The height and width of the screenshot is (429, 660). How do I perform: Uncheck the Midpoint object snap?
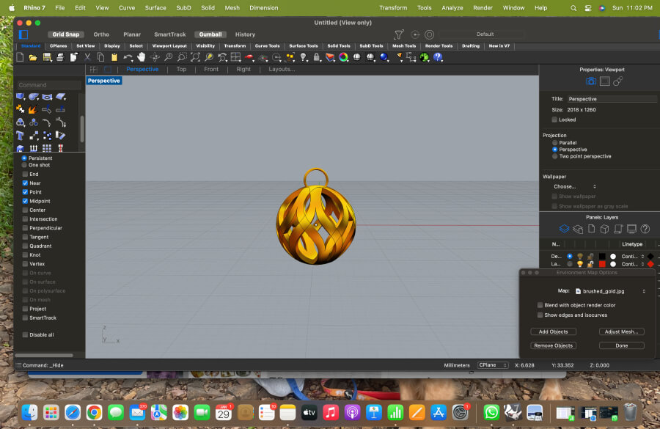(25, 201)
